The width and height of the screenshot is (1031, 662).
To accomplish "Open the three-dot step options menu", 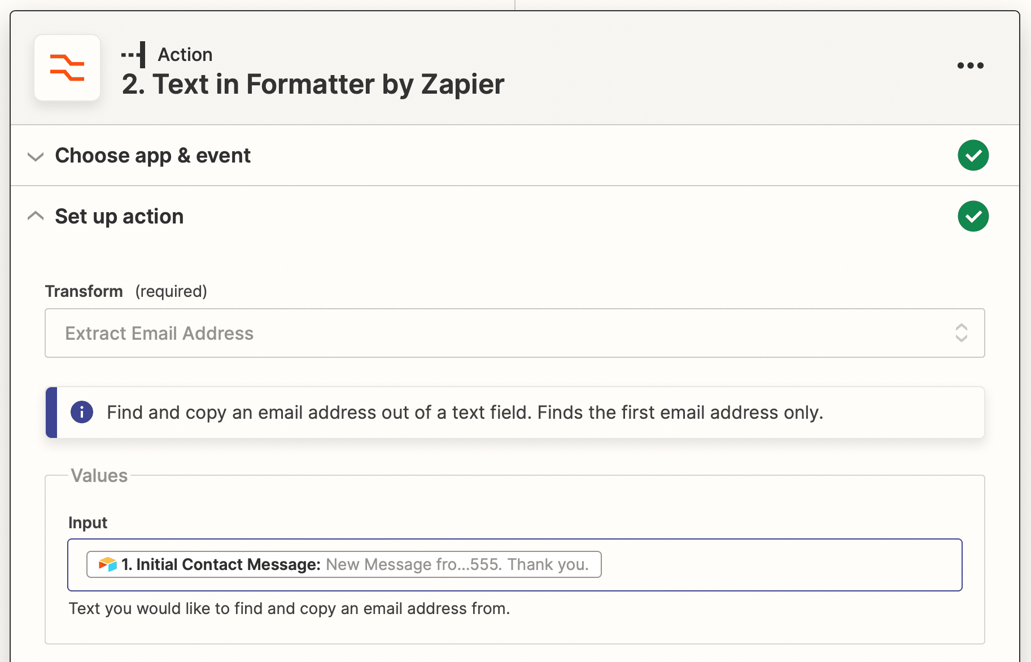I will click(x=970, y=65).
